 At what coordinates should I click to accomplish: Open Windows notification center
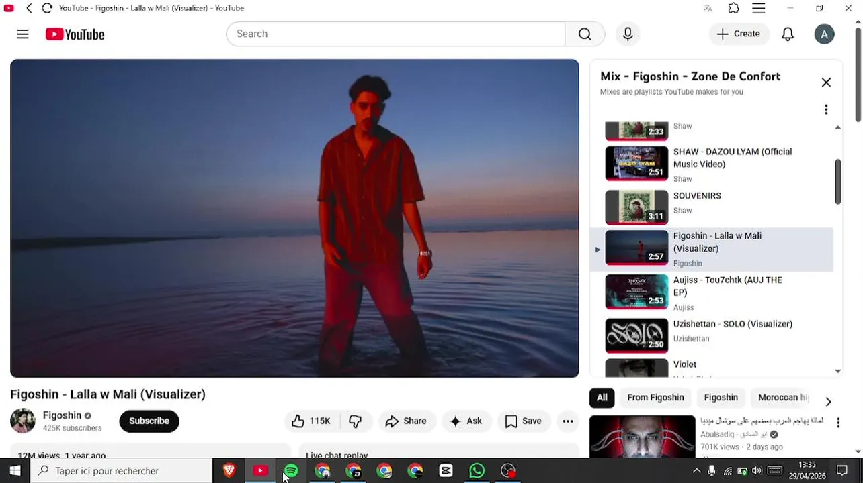click(842, 471)
